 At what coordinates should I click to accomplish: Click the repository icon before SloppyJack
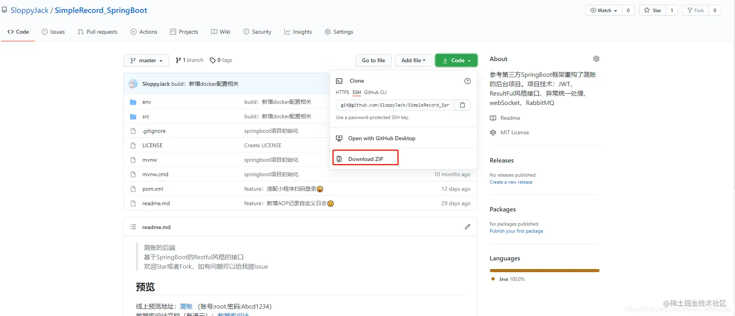click(x=4, y=10)
